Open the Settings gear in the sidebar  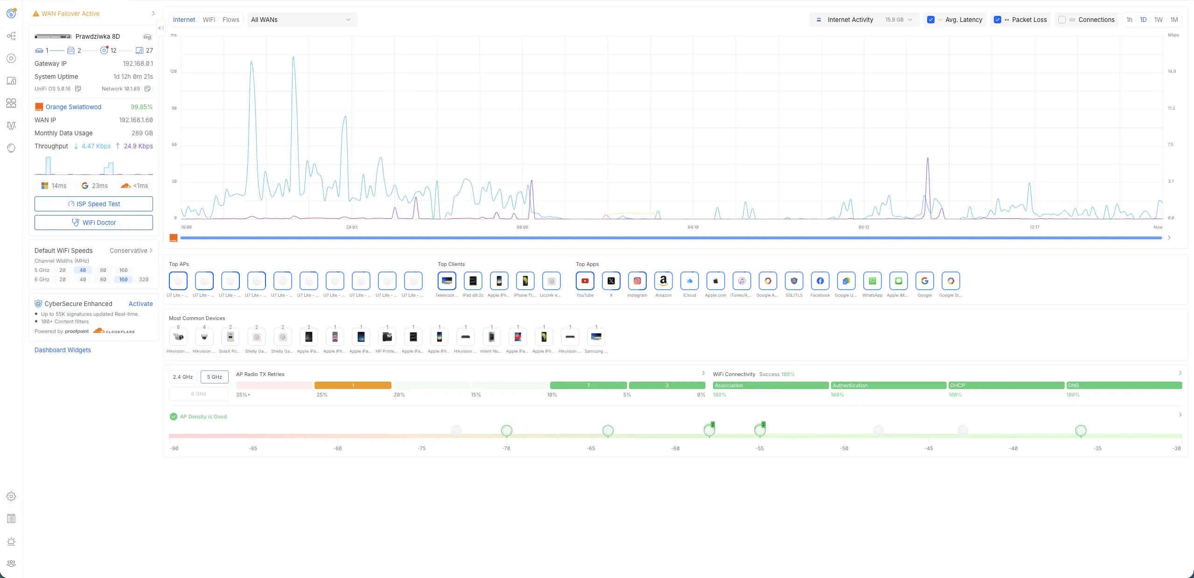tap(11, 496)
